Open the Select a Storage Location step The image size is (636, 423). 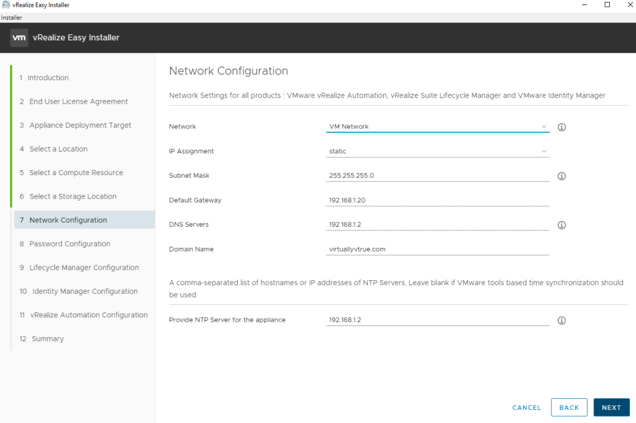(73, 196)
